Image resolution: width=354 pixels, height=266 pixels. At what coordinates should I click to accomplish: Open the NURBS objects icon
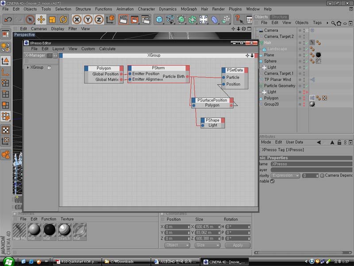[181, 20]
